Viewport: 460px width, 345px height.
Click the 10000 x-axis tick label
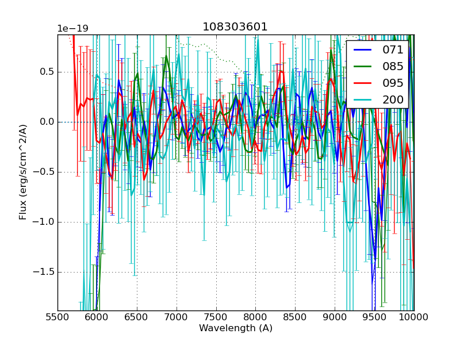(413, 317)
